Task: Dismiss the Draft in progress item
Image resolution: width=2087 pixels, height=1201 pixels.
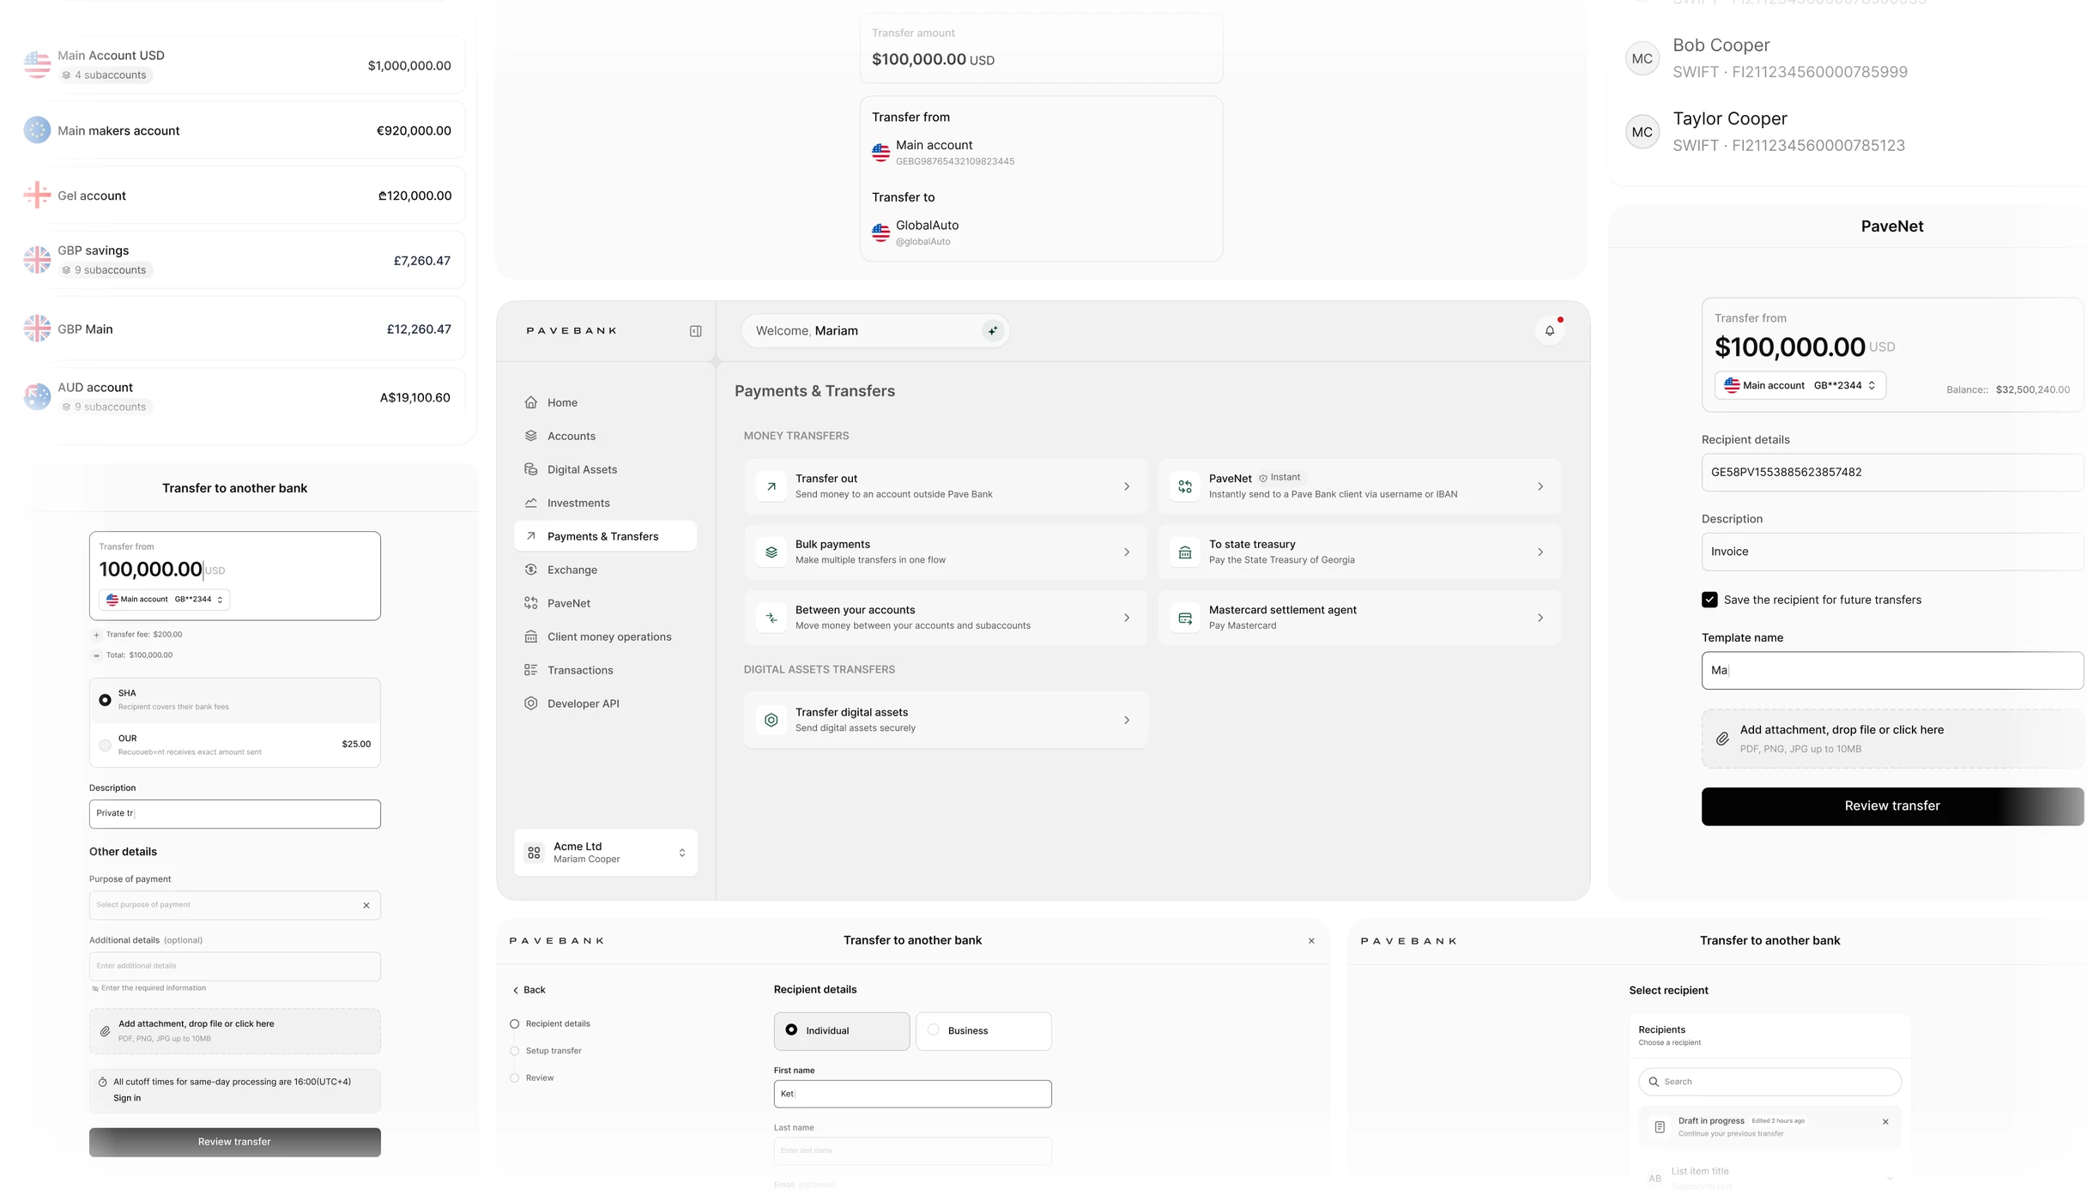Action: click(x=1885, y=1121)
